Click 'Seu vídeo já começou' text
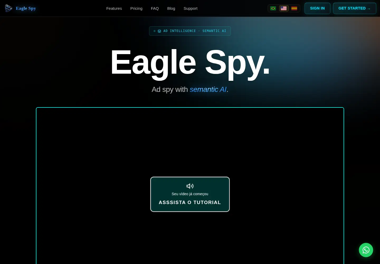Image resolution: width=380 pixels, height=264 pixels. tap(190, 194)
